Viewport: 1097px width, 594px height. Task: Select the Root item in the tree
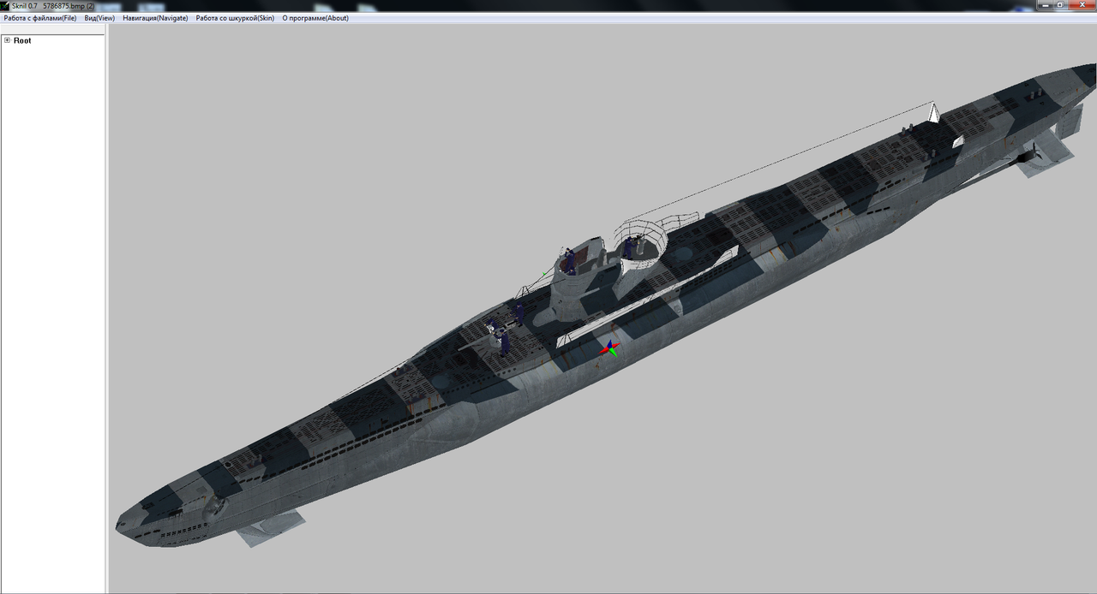coord(22,40)
